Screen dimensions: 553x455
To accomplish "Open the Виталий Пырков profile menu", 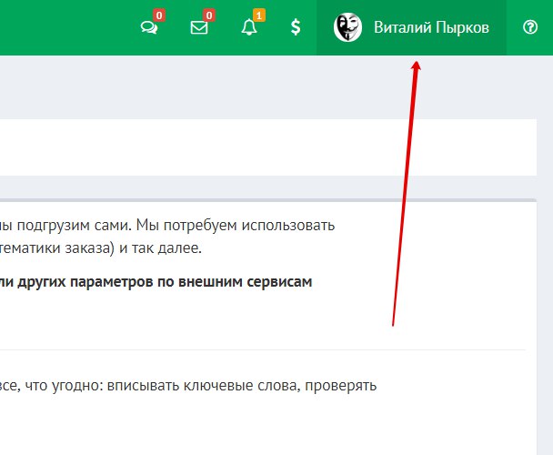I will click(411, 27).
